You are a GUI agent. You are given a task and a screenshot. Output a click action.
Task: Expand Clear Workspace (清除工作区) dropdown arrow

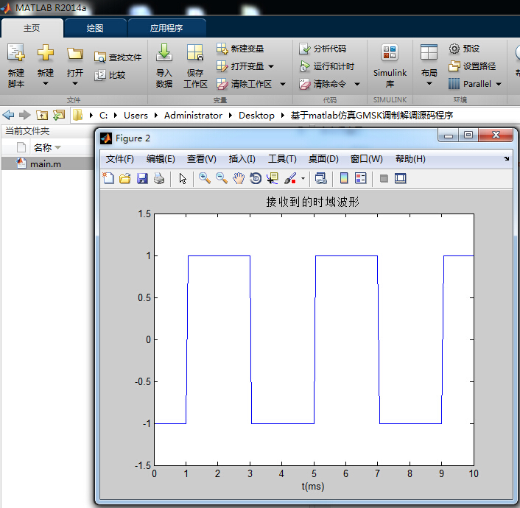[283, 84]
